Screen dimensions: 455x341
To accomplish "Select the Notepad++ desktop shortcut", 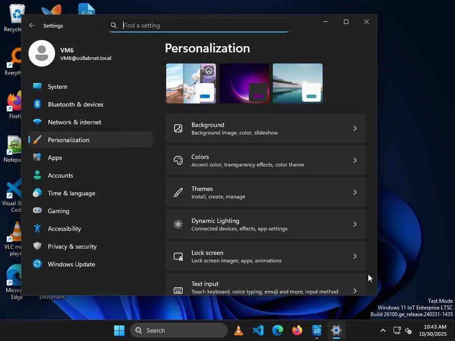I will pos(12,148).
